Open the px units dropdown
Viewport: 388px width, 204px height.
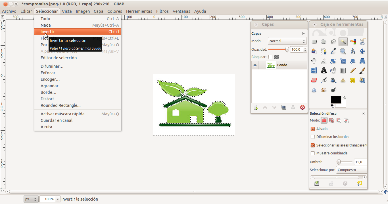(31, 199)
